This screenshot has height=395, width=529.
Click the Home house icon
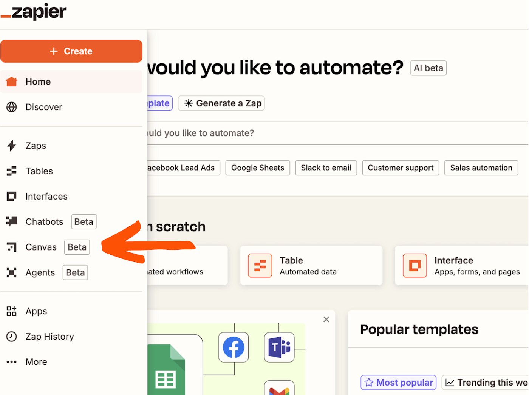(12, 81)
